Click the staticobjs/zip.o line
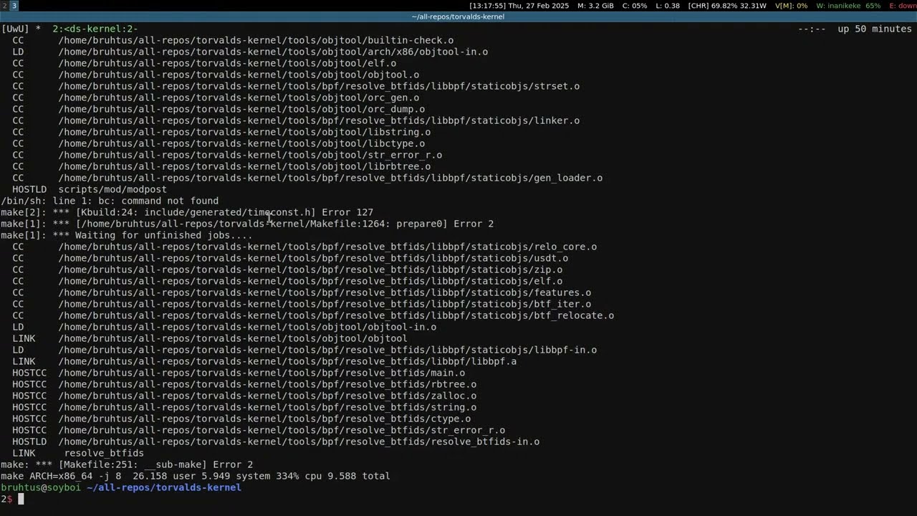This screenshot has height=516, width=917. (x=287, y=269)
